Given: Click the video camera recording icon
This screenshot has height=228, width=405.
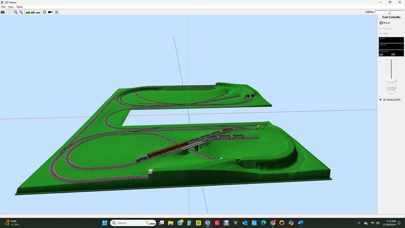Looking at the screenshot, I should pyautogui.click(x=50, y=12).
